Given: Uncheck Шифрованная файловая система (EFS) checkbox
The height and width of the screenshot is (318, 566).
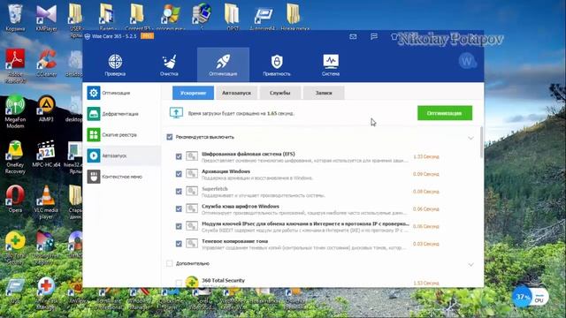Looking at the screenshot, I should coord(179,156).
